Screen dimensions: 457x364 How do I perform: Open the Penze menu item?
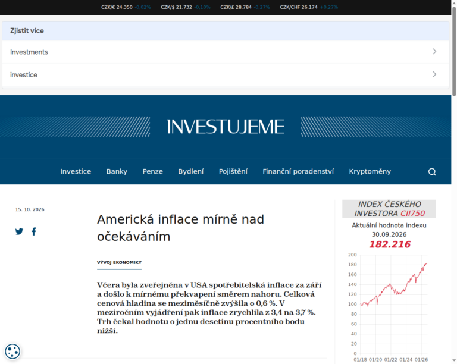152,171
